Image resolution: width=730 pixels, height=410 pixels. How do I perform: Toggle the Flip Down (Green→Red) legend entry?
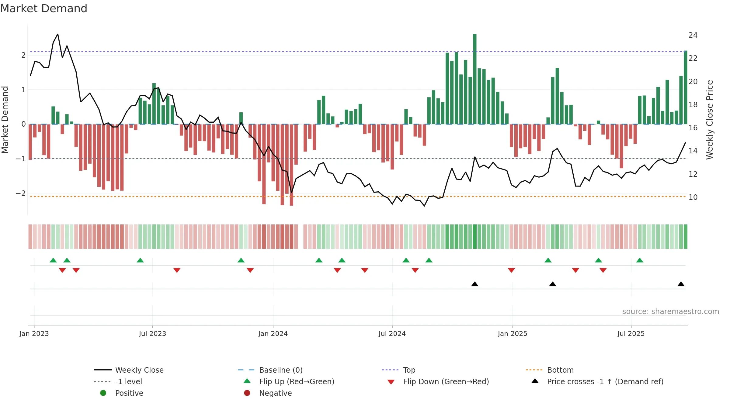438,381
